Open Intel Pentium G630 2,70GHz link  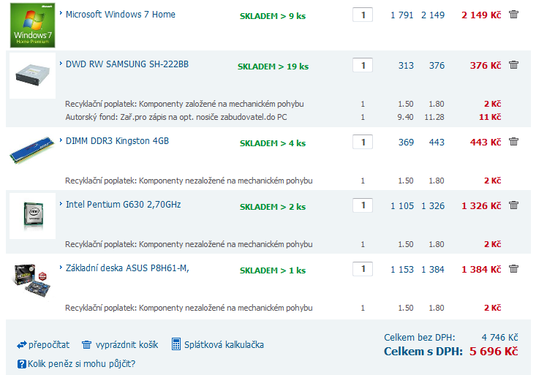123,205
